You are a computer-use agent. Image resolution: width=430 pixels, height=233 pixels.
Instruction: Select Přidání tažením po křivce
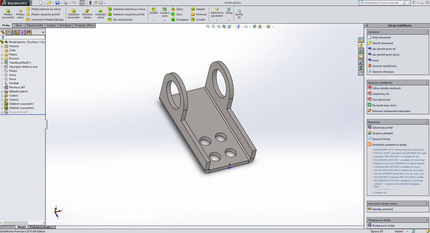click(43, 9)
